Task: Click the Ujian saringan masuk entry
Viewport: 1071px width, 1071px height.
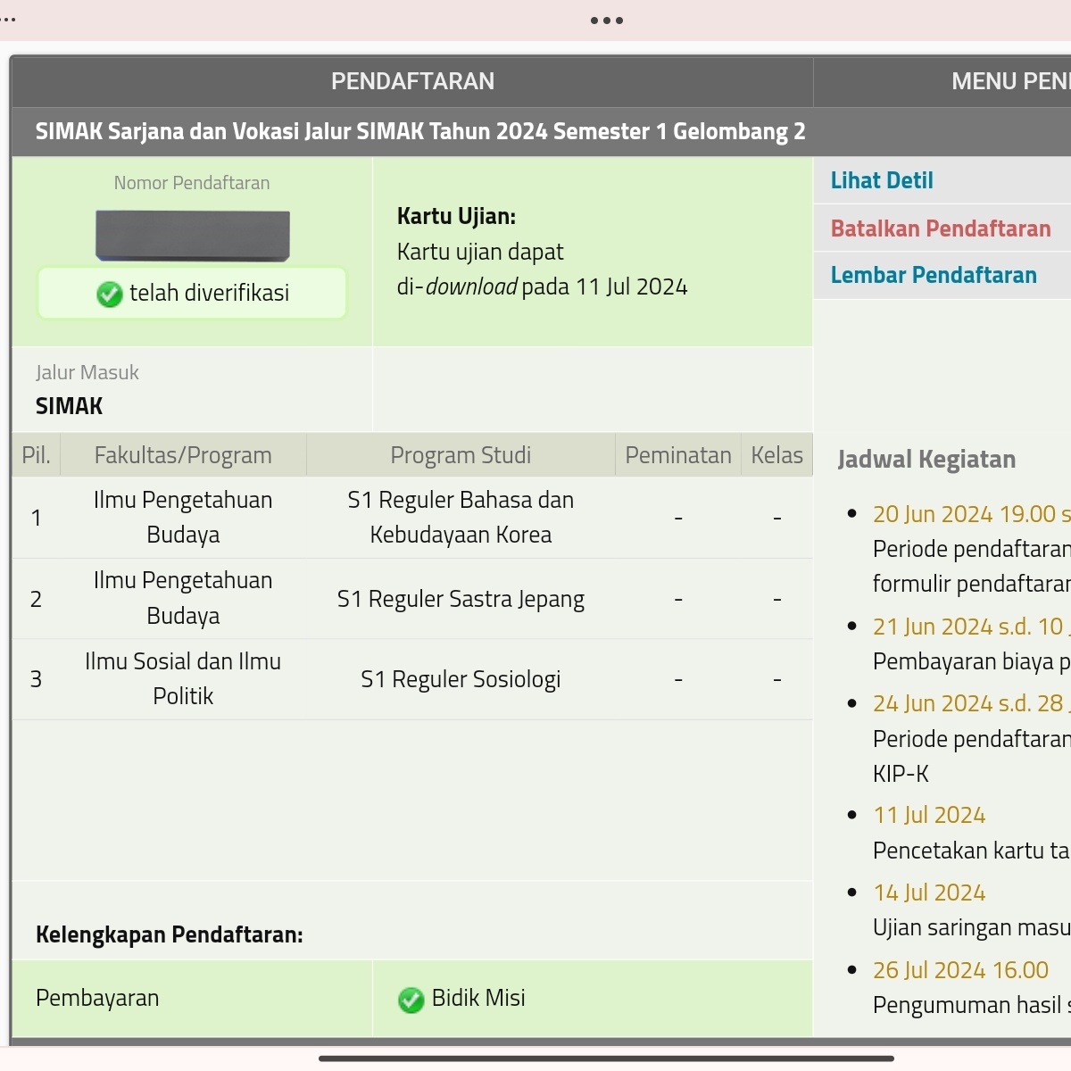Action: (x=971, y=928)
